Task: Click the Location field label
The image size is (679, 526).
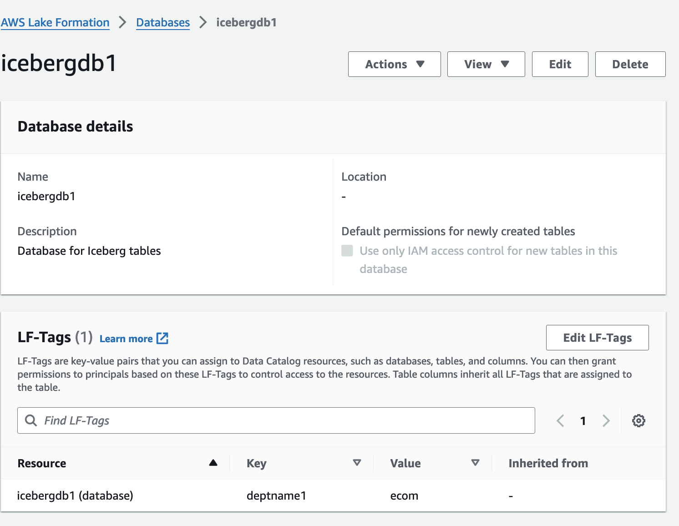Action: click(x=364, y=177)
